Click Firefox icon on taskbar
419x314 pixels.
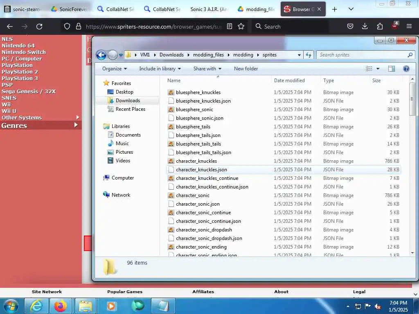point(61,306)
